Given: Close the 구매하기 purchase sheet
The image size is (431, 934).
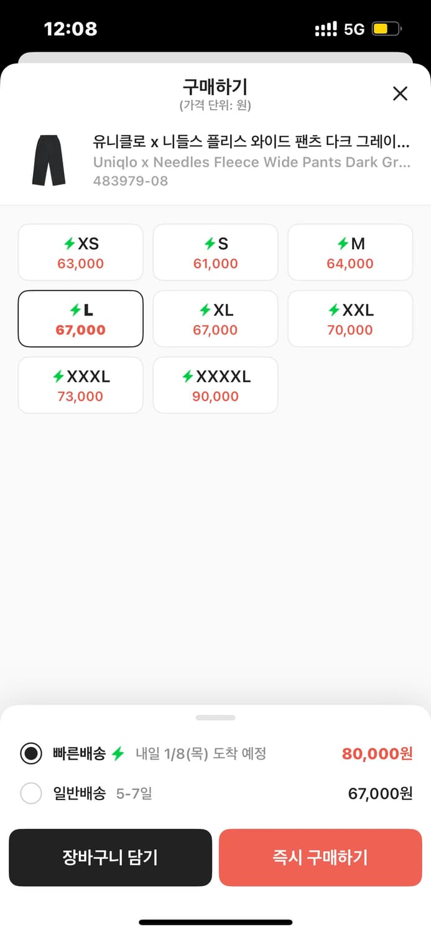Looking at the screenshot, I should (400, 93).
